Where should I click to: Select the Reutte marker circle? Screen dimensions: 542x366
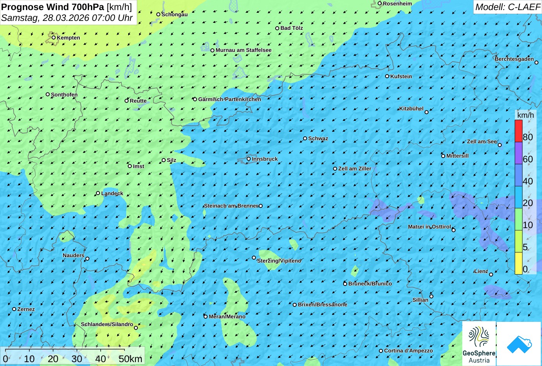(x=127, y=101)
